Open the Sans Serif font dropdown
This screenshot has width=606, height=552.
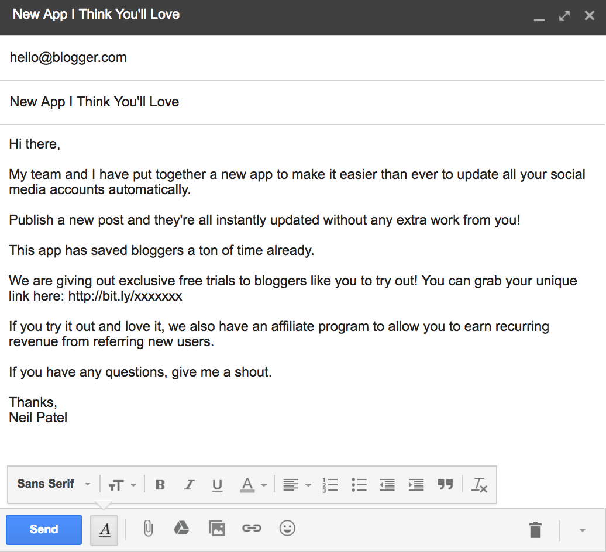click(54, 484)
